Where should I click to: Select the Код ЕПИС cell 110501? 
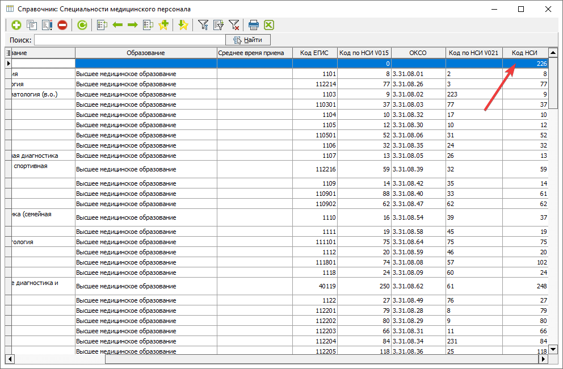(x=315, y=135)
